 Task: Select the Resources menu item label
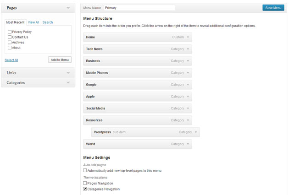(94, 120)
